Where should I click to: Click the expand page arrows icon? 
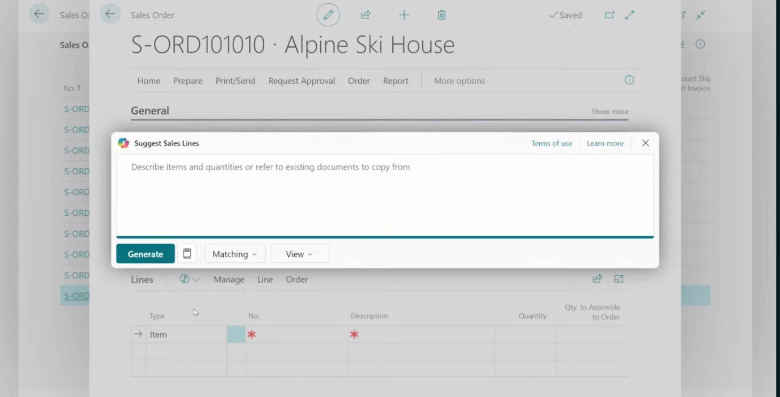[x=630, y=15]
